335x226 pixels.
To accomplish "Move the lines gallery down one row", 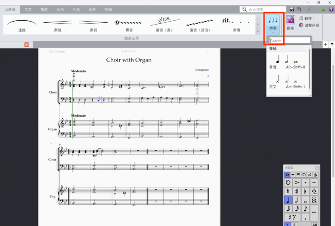I will [258, 25].
